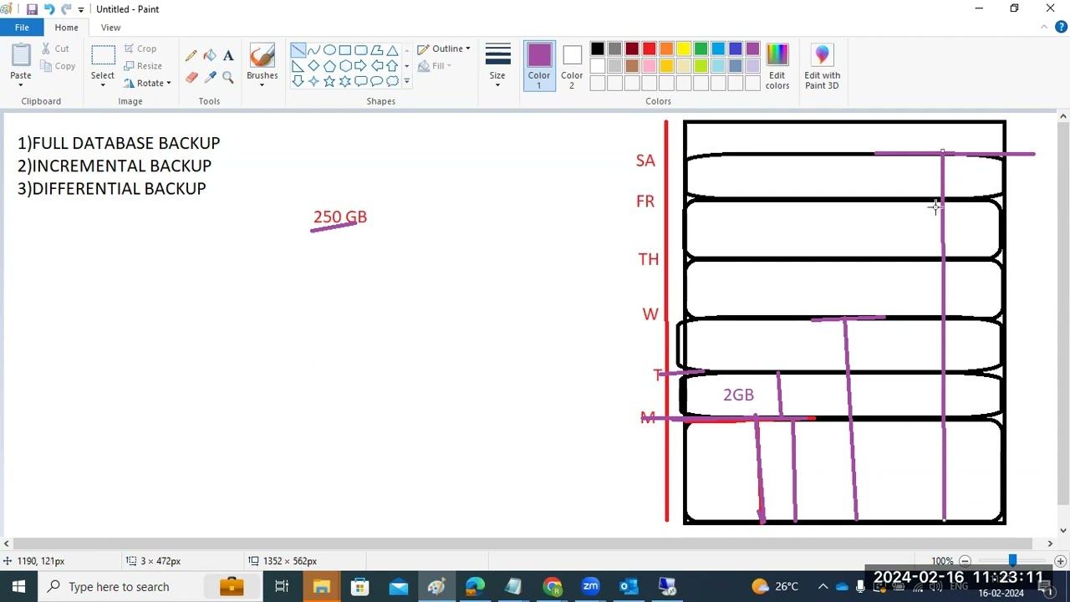Click the Windows Start button
This screenshot has height=602, width=1070.
(x=18, y=586)
